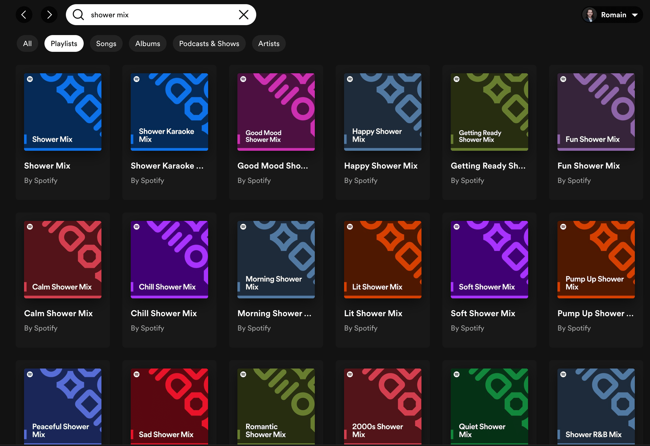Switch to the All search tab

[x=27, y=43]
